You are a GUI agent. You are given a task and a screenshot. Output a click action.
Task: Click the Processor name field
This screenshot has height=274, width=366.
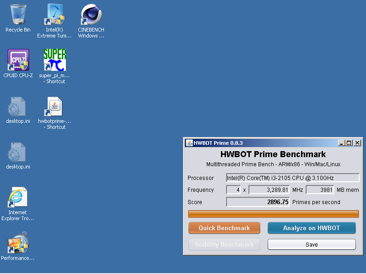[x=293, y=178]
